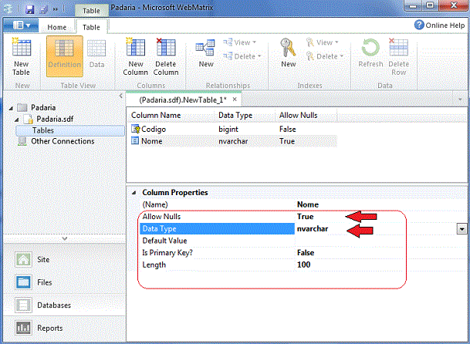Open the Online Help link

(439, 25)
